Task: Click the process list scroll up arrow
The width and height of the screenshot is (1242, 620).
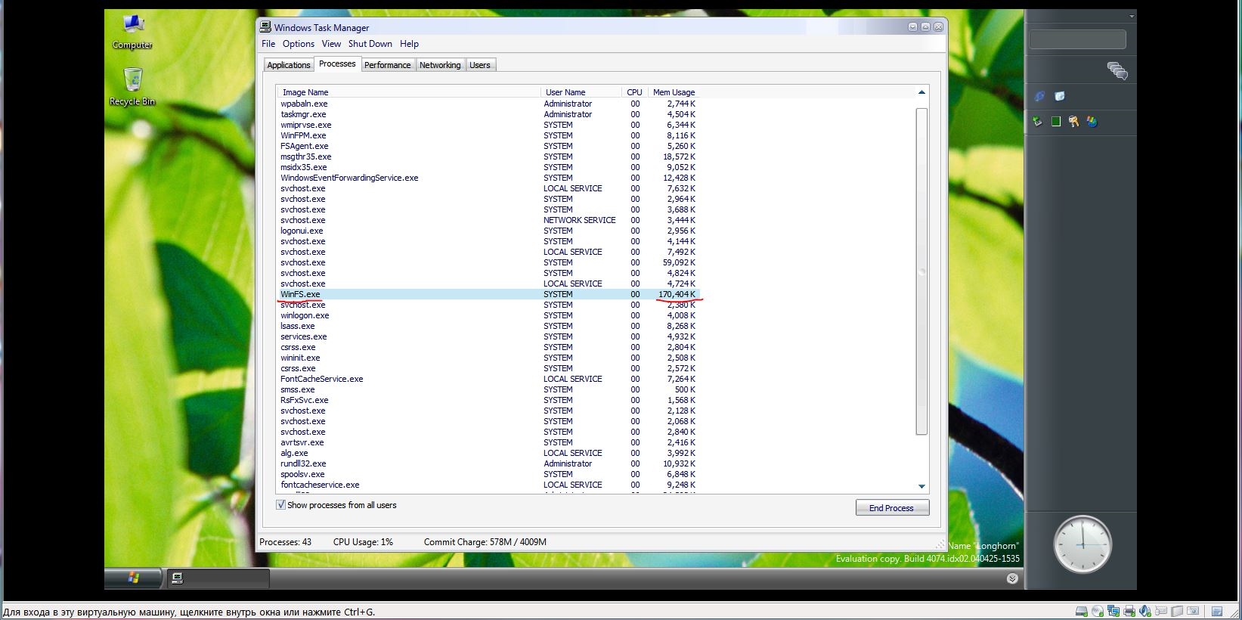Action: click(921, 92)
